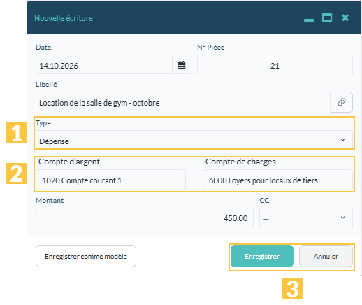Screen dimensions: 362x305
Task: Edit the Libellé text field
Action: click(x=183, y=102)
